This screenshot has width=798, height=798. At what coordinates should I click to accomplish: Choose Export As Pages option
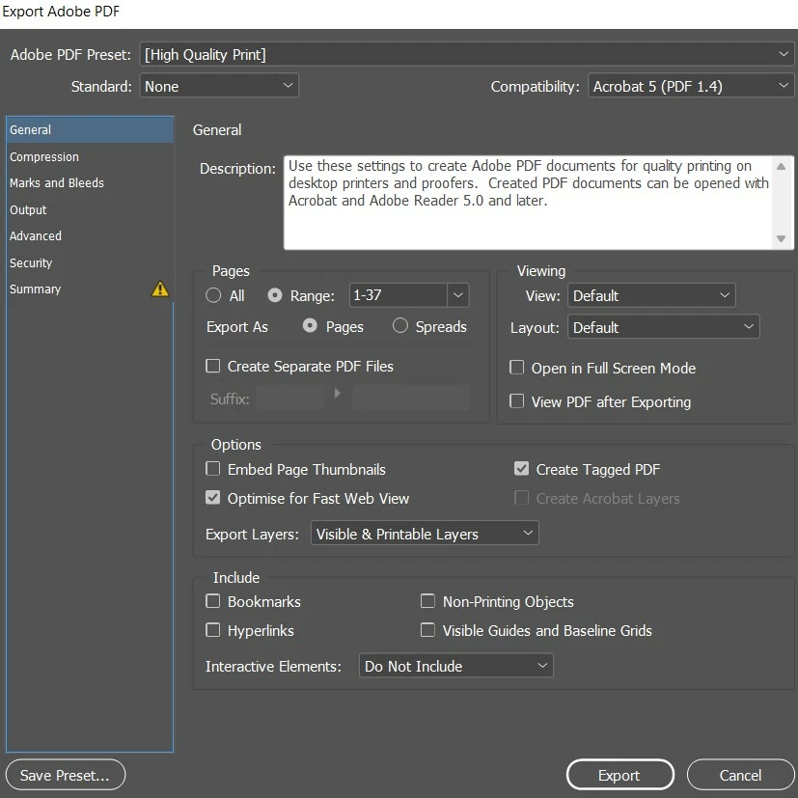tap(310, 326)
